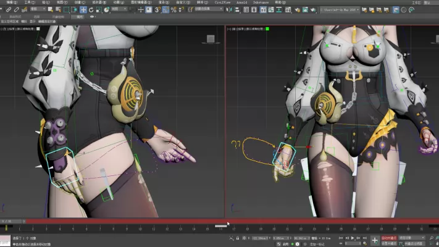Image resolution: width=439 pixels, height=247 pixels.
Task: Open Select by Name dialog
Action: click(58, 10)
